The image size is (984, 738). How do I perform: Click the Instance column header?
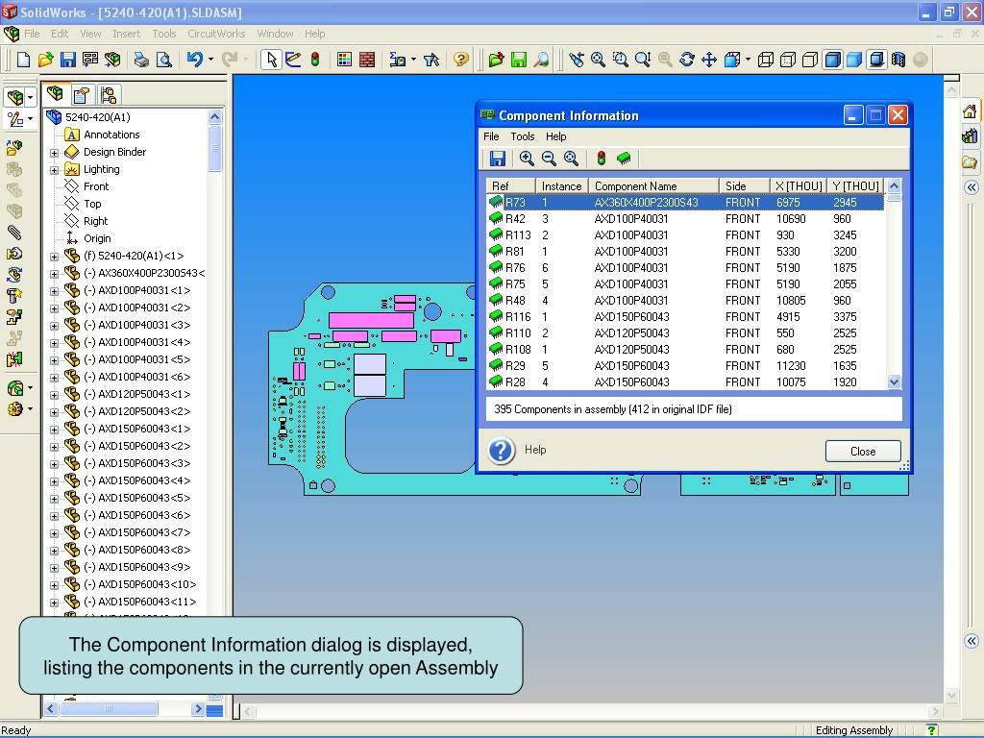click(x=561, y=186)
